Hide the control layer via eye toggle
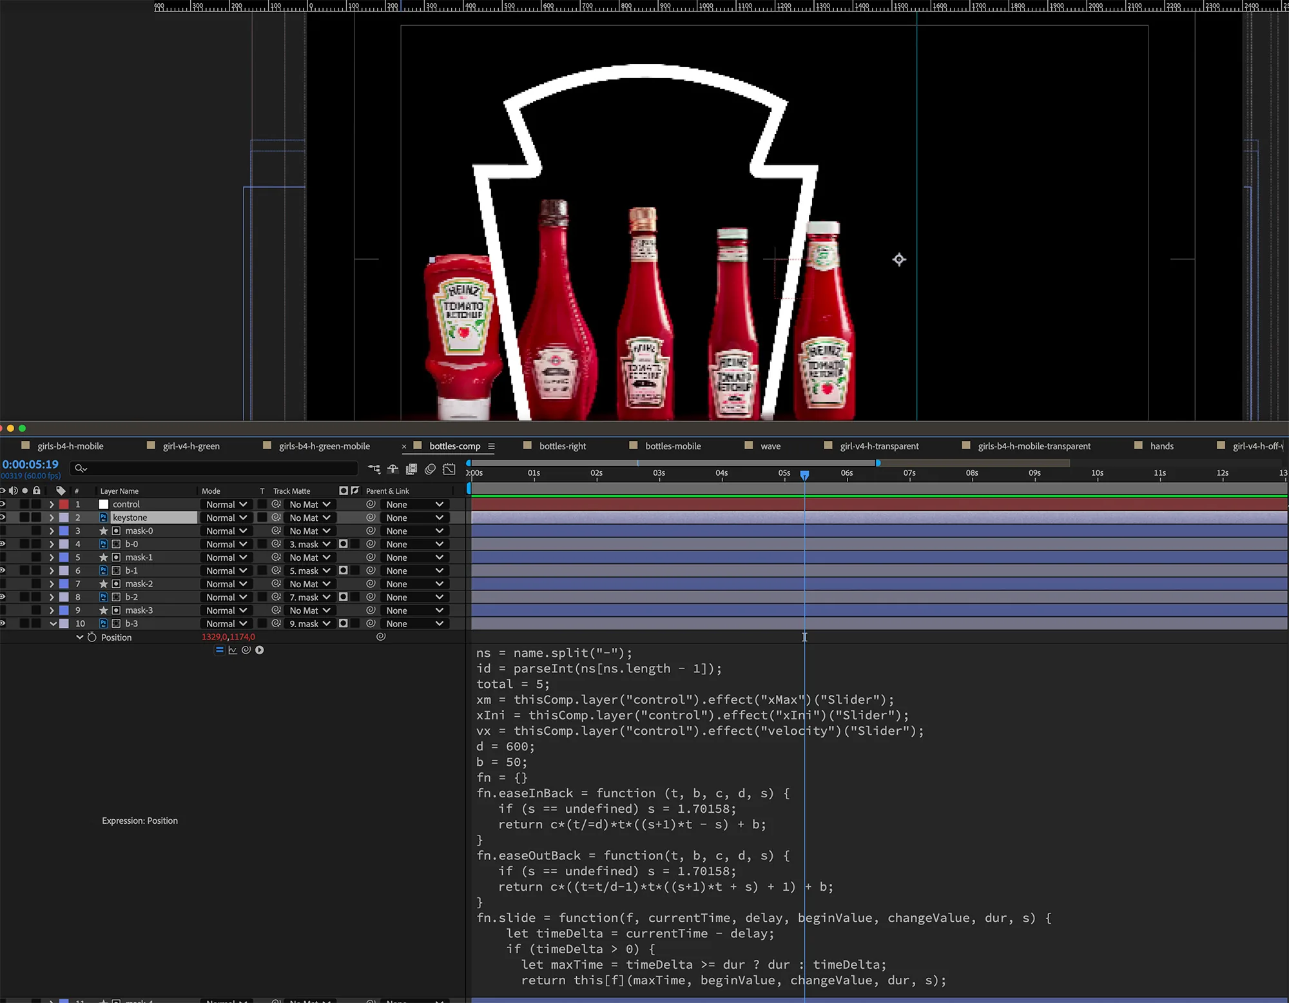Screen dimensions: 1289x1003 point(3,505)
